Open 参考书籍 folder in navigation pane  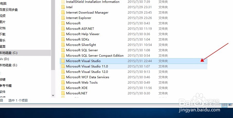click(6, 86)
